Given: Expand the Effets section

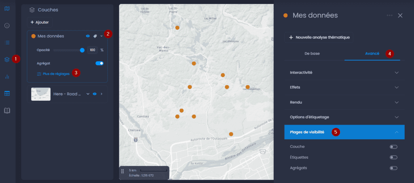Looking at the screenshot, I should click(344, 87).
